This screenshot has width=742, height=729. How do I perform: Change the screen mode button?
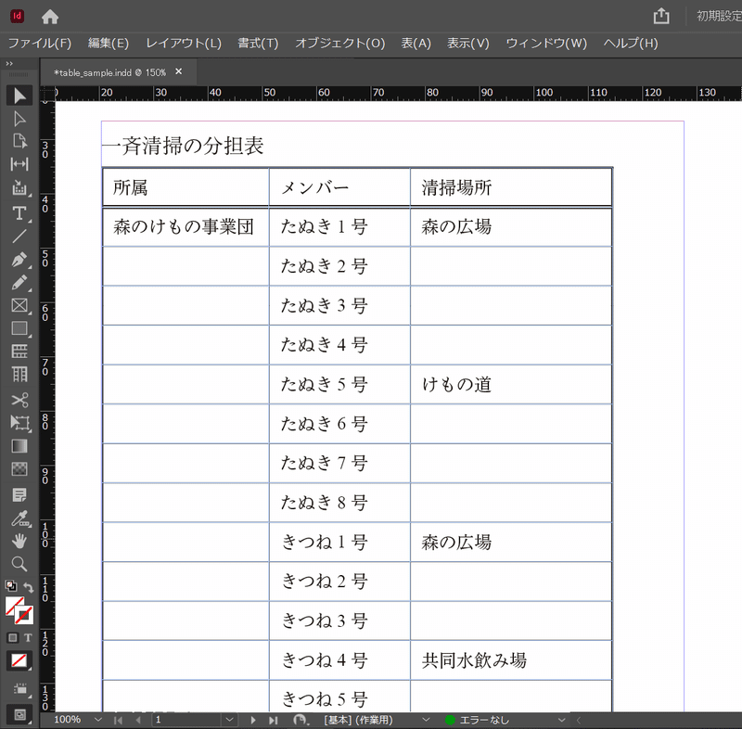[19, 714]
